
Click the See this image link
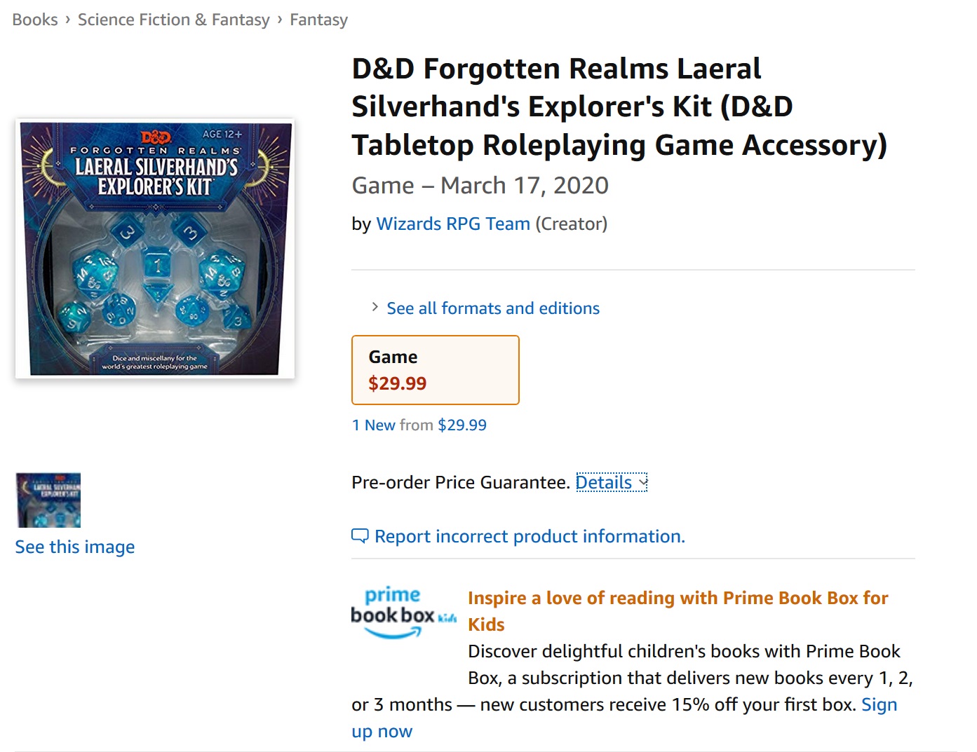(x=75, y=547)
